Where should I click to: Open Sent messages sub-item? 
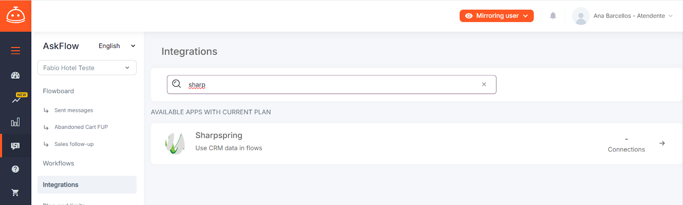pos(73,110)
